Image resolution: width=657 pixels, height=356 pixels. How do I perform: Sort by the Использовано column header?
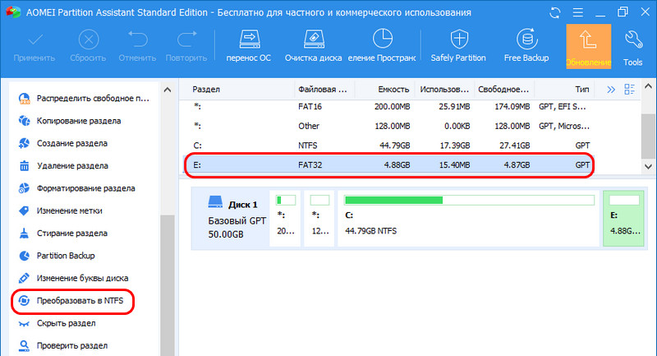[444, 90]
